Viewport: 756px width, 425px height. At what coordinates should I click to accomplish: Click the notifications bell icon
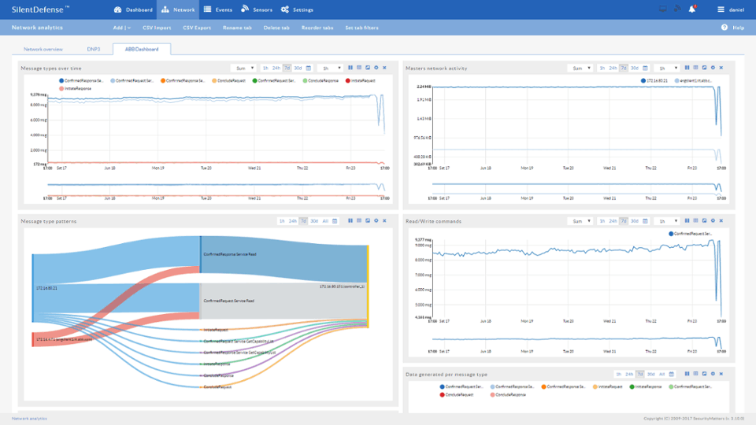[x=691, y=9]
